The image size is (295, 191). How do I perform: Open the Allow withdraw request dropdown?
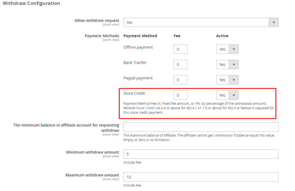pos(201,22)
